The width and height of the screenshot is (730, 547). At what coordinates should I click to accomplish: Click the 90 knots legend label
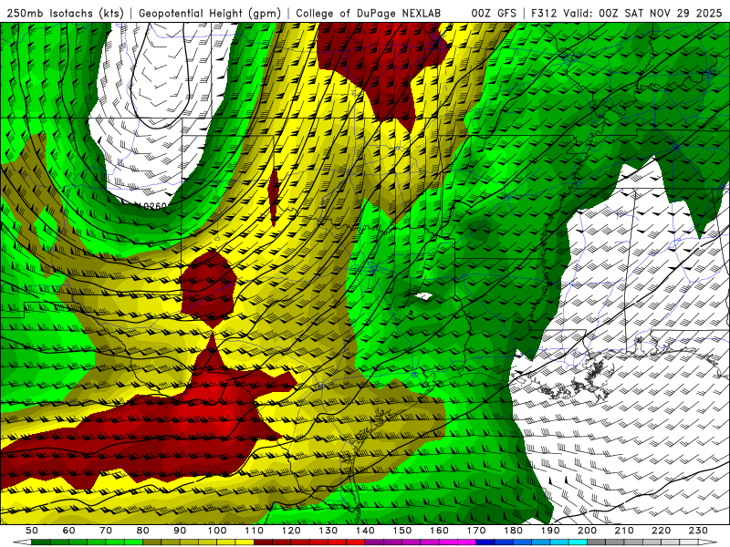coord(180,531)
